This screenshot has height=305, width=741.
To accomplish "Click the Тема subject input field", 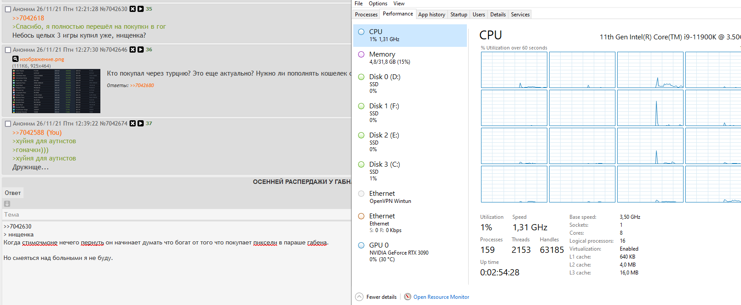I will [x=177, y=214].
